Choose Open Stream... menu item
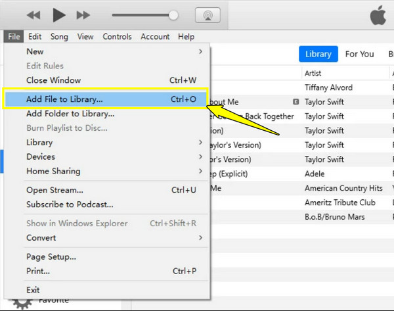The height and width of the screenshot is (311, 394). click(x=107, y=190)
